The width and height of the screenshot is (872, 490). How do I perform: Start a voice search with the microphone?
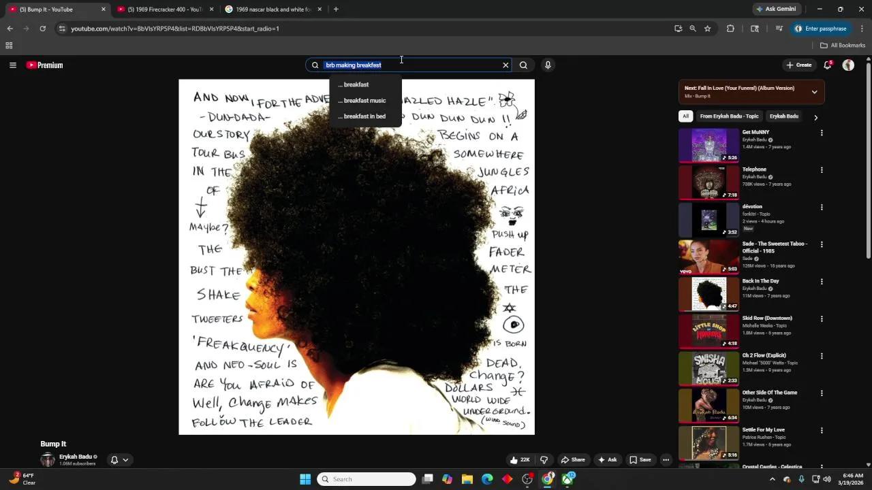[548, 65]
